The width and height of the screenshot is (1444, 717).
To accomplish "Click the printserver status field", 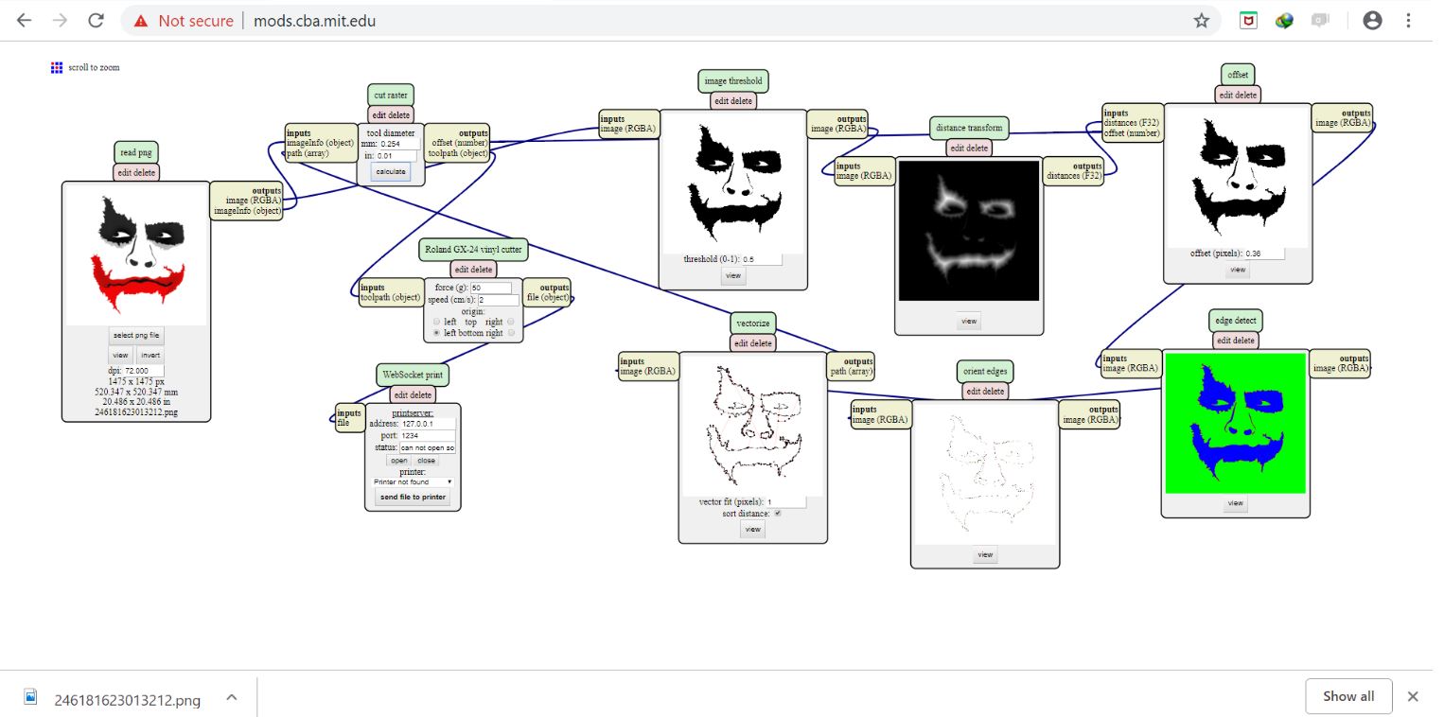I will coord(428,447).
